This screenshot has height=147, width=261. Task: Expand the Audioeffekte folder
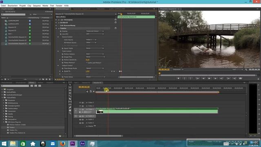click(2, 92)
